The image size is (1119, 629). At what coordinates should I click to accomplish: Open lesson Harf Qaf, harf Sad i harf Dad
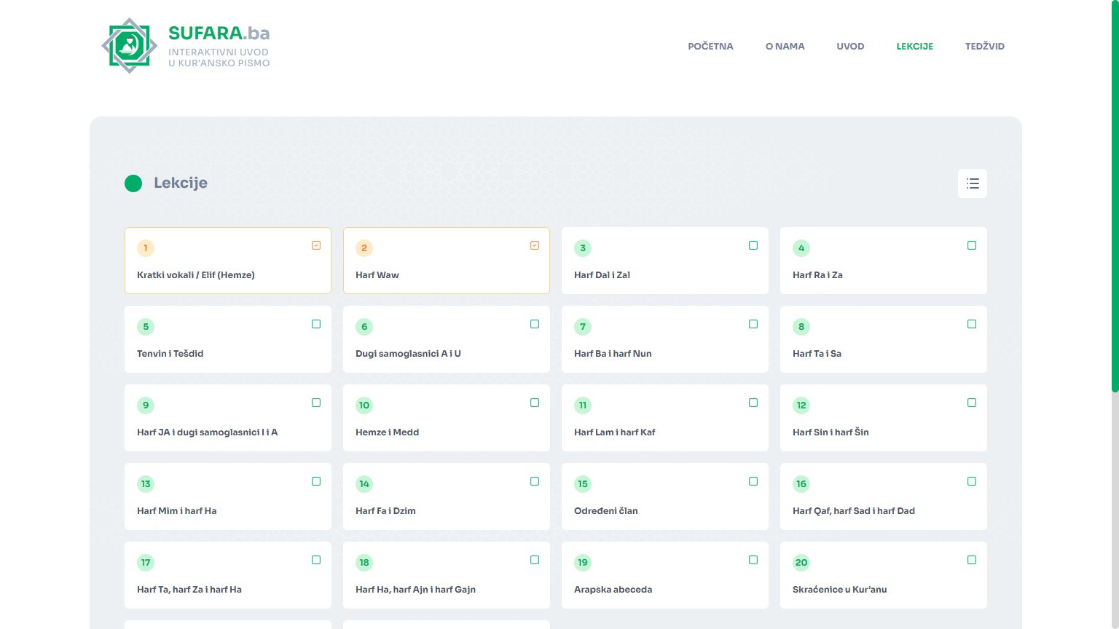click(x=884, y=497)
